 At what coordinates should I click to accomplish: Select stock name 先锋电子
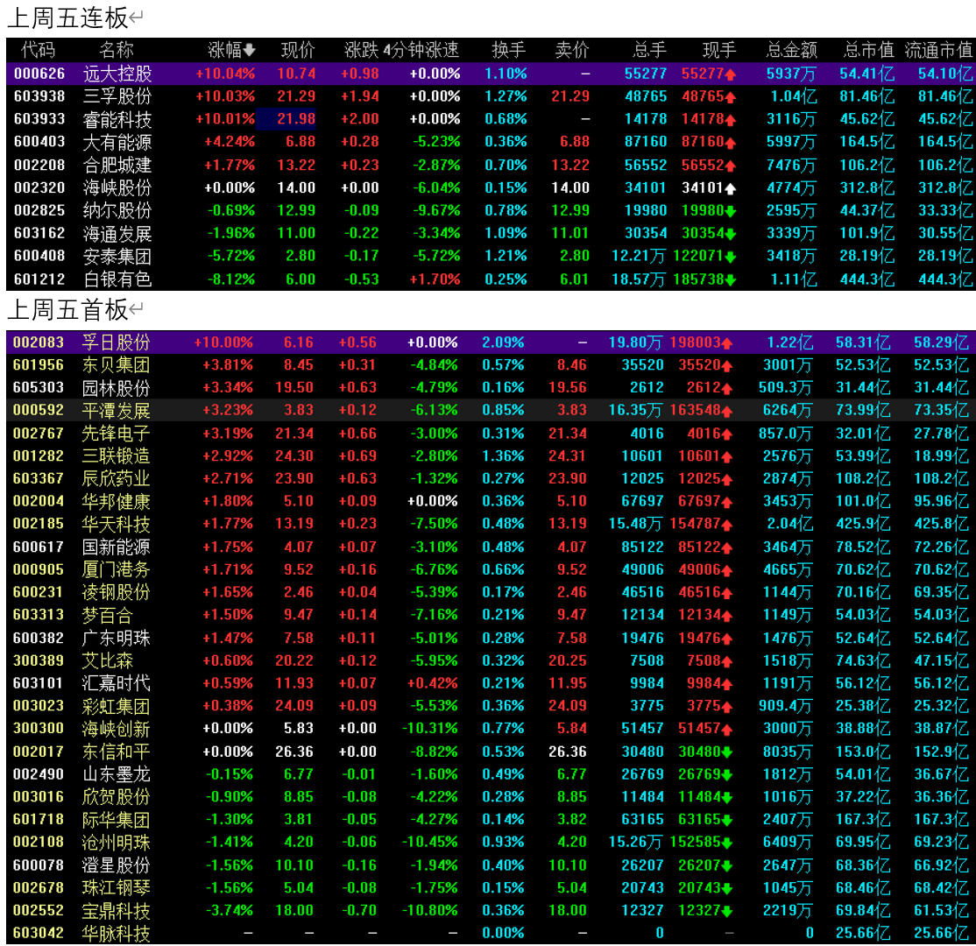[116, 434]
